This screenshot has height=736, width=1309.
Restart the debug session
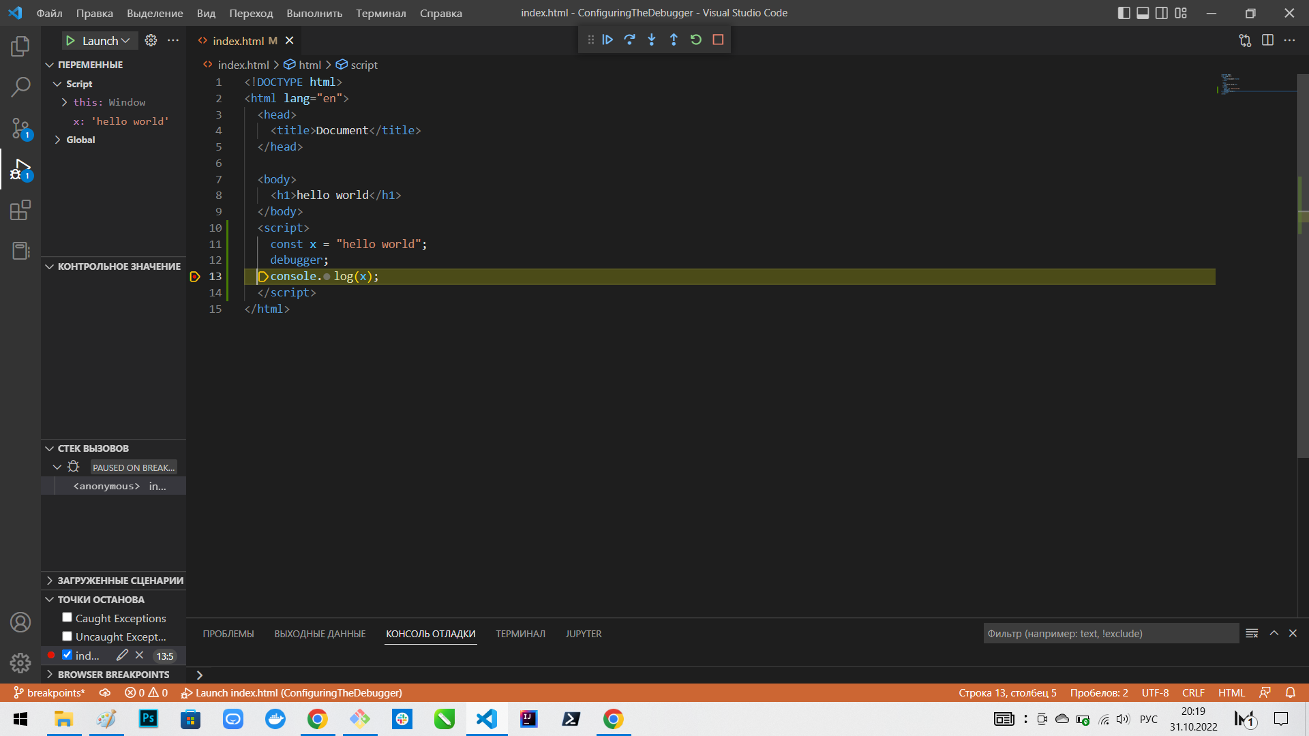click(695, 40)
